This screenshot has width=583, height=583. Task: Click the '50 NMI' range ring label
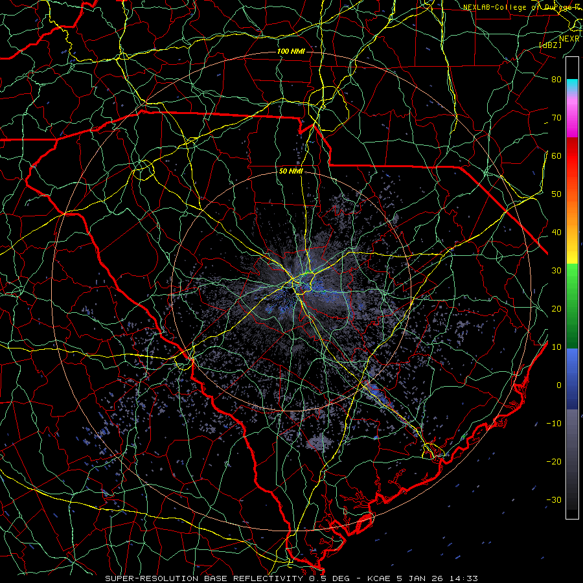(291, 172)
